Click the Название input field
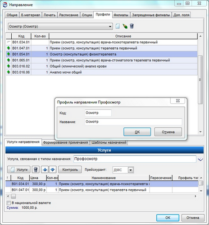Screen dimensions: 209x225 coord(133,122)
